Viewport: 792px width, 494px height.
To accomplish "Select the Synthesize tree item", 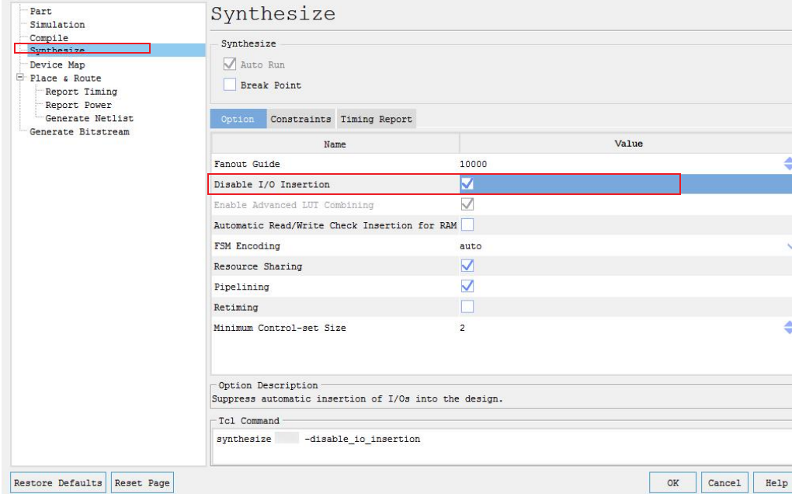I will pyautogui.click(x=57, y=50).
